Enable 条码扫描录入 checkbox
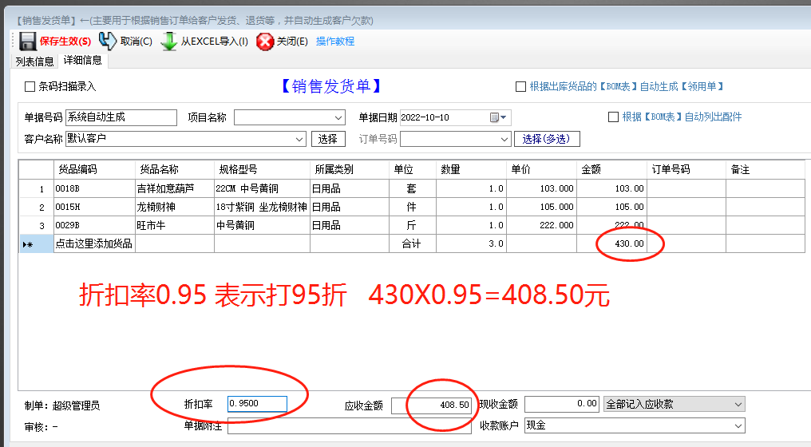The width and height of the screenshot is (811, 447). click(x=30, y=86)
